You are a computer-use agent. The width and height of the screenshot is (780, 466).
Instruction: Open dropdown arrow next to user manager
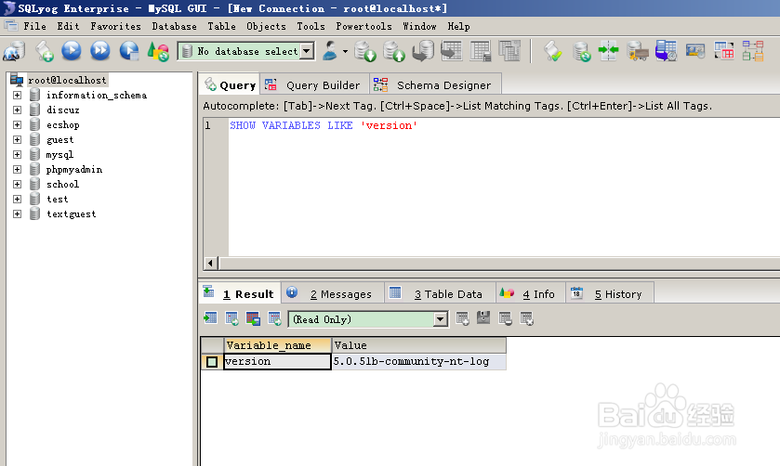tap(345, 51)
